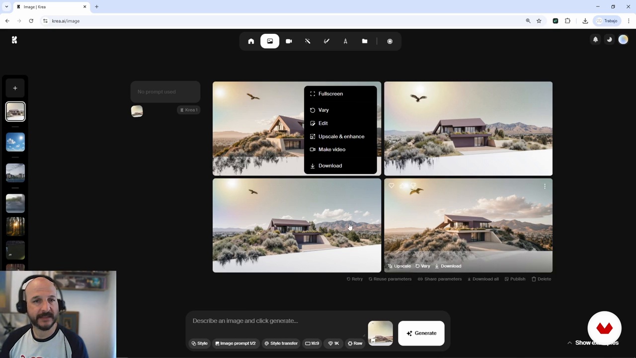
Task: Toggle the Raw mode option
Action: click(355, 343)
